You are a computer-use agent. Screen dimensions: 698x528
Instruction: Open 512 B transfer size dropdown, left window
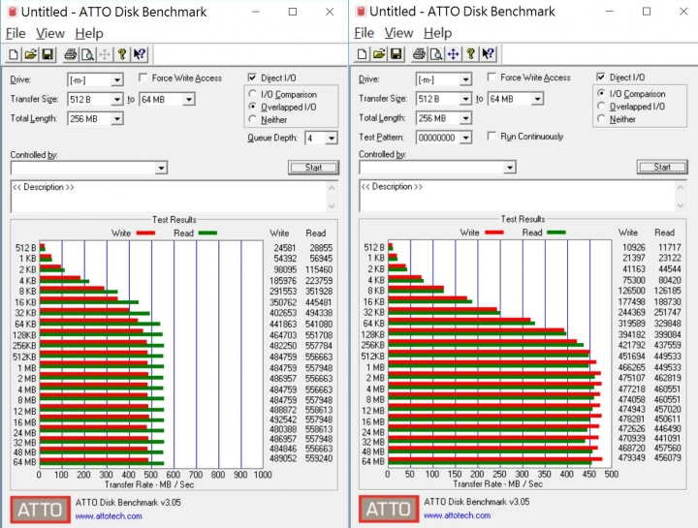click(116, 99)
